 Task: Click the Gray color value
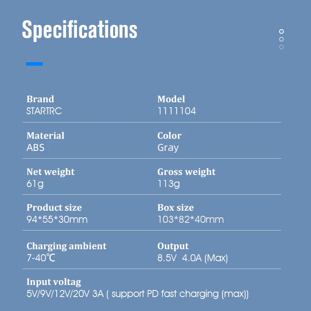(168, 148)
